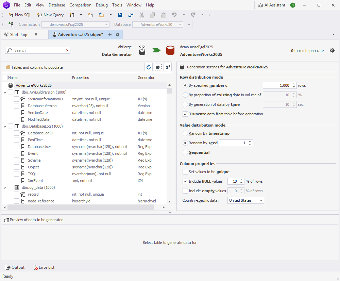This screenshot has height=281, width=340.
Task: Increase the random seed value
Action: pos(250,142)
